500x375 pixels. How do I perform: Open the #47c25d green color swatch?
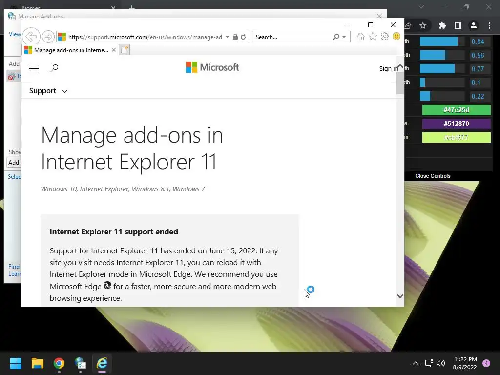pos(457,110)
